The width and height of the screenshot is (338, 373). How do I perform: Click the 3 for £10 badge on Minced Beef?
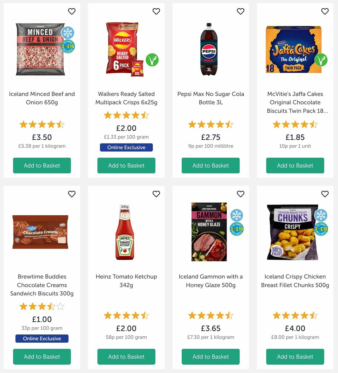click(x=68, y=47)
